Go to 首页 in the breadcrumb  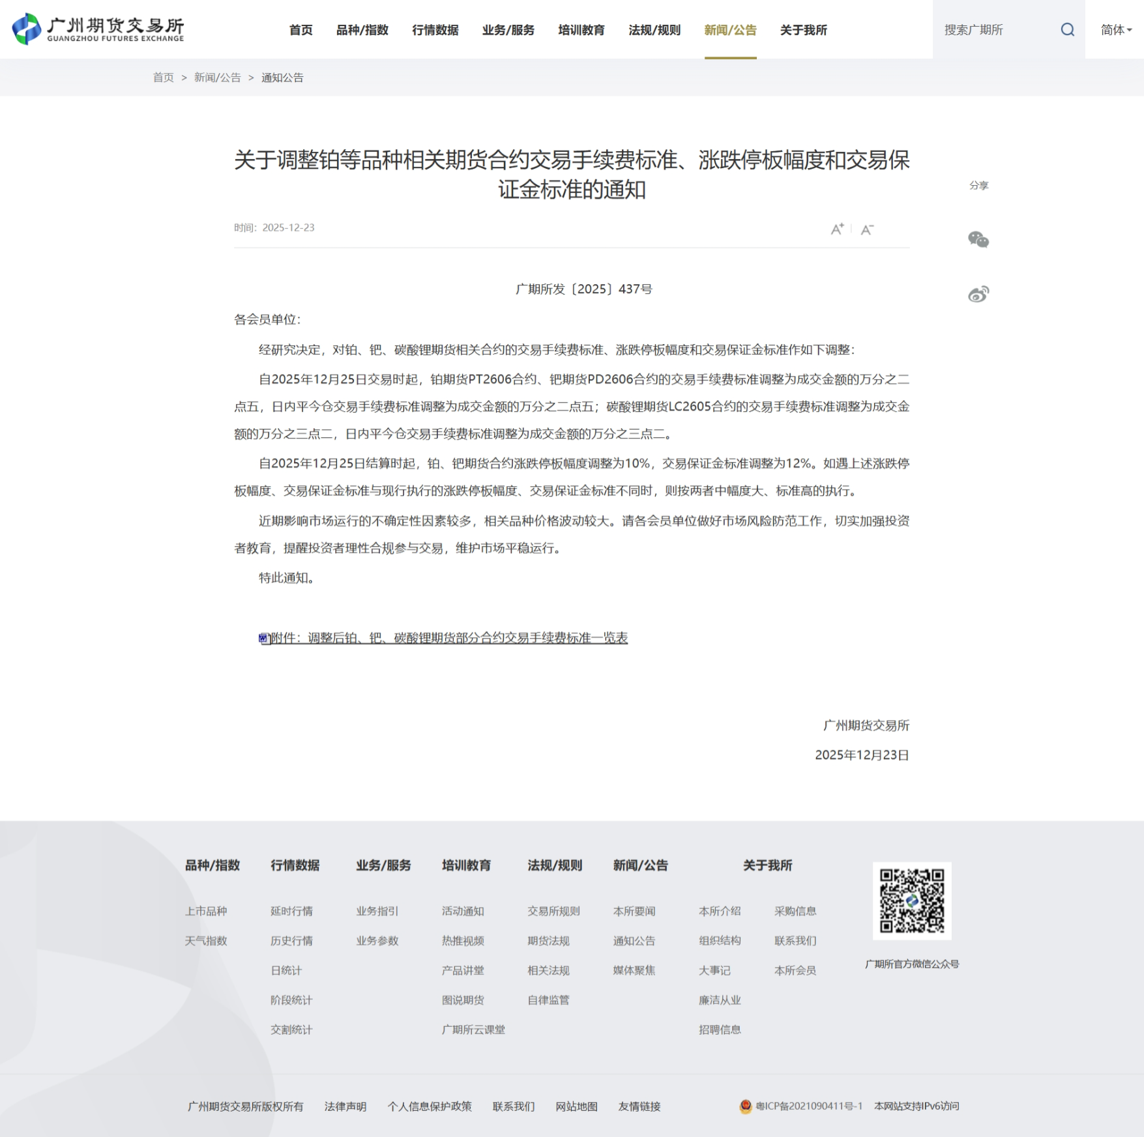163,78
